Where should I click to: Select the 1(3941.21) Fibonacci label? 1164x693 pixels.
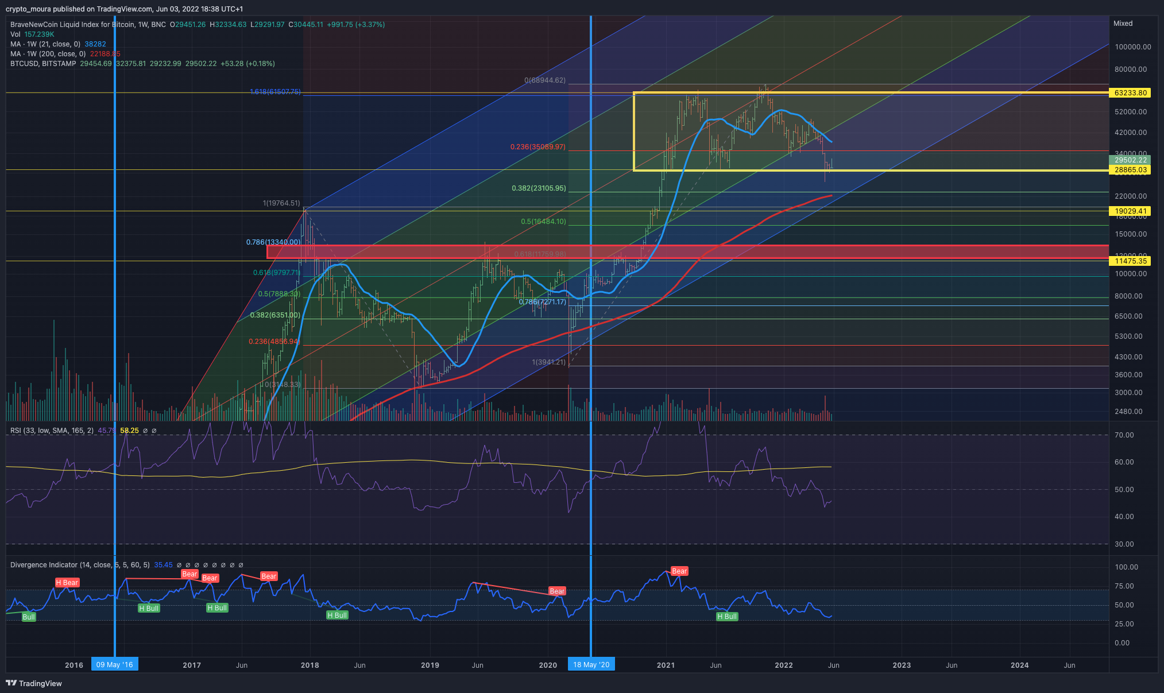[549, 362]
